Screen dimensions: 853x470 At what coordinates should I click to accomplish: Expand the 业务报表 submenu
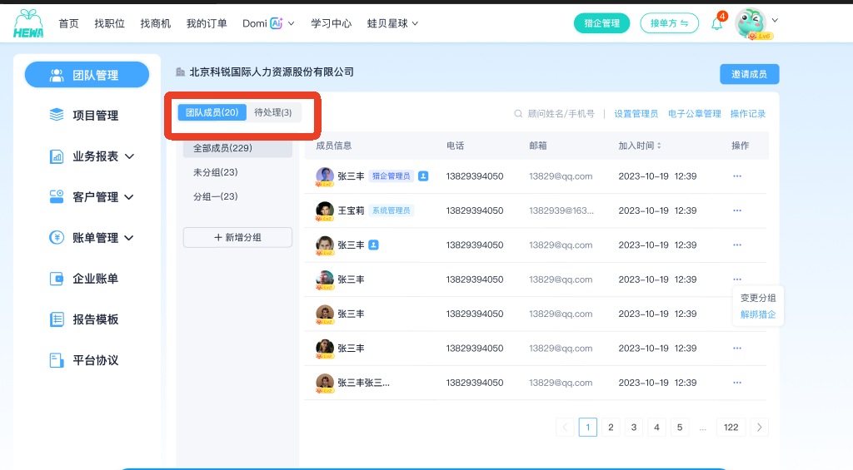[129, 156]
